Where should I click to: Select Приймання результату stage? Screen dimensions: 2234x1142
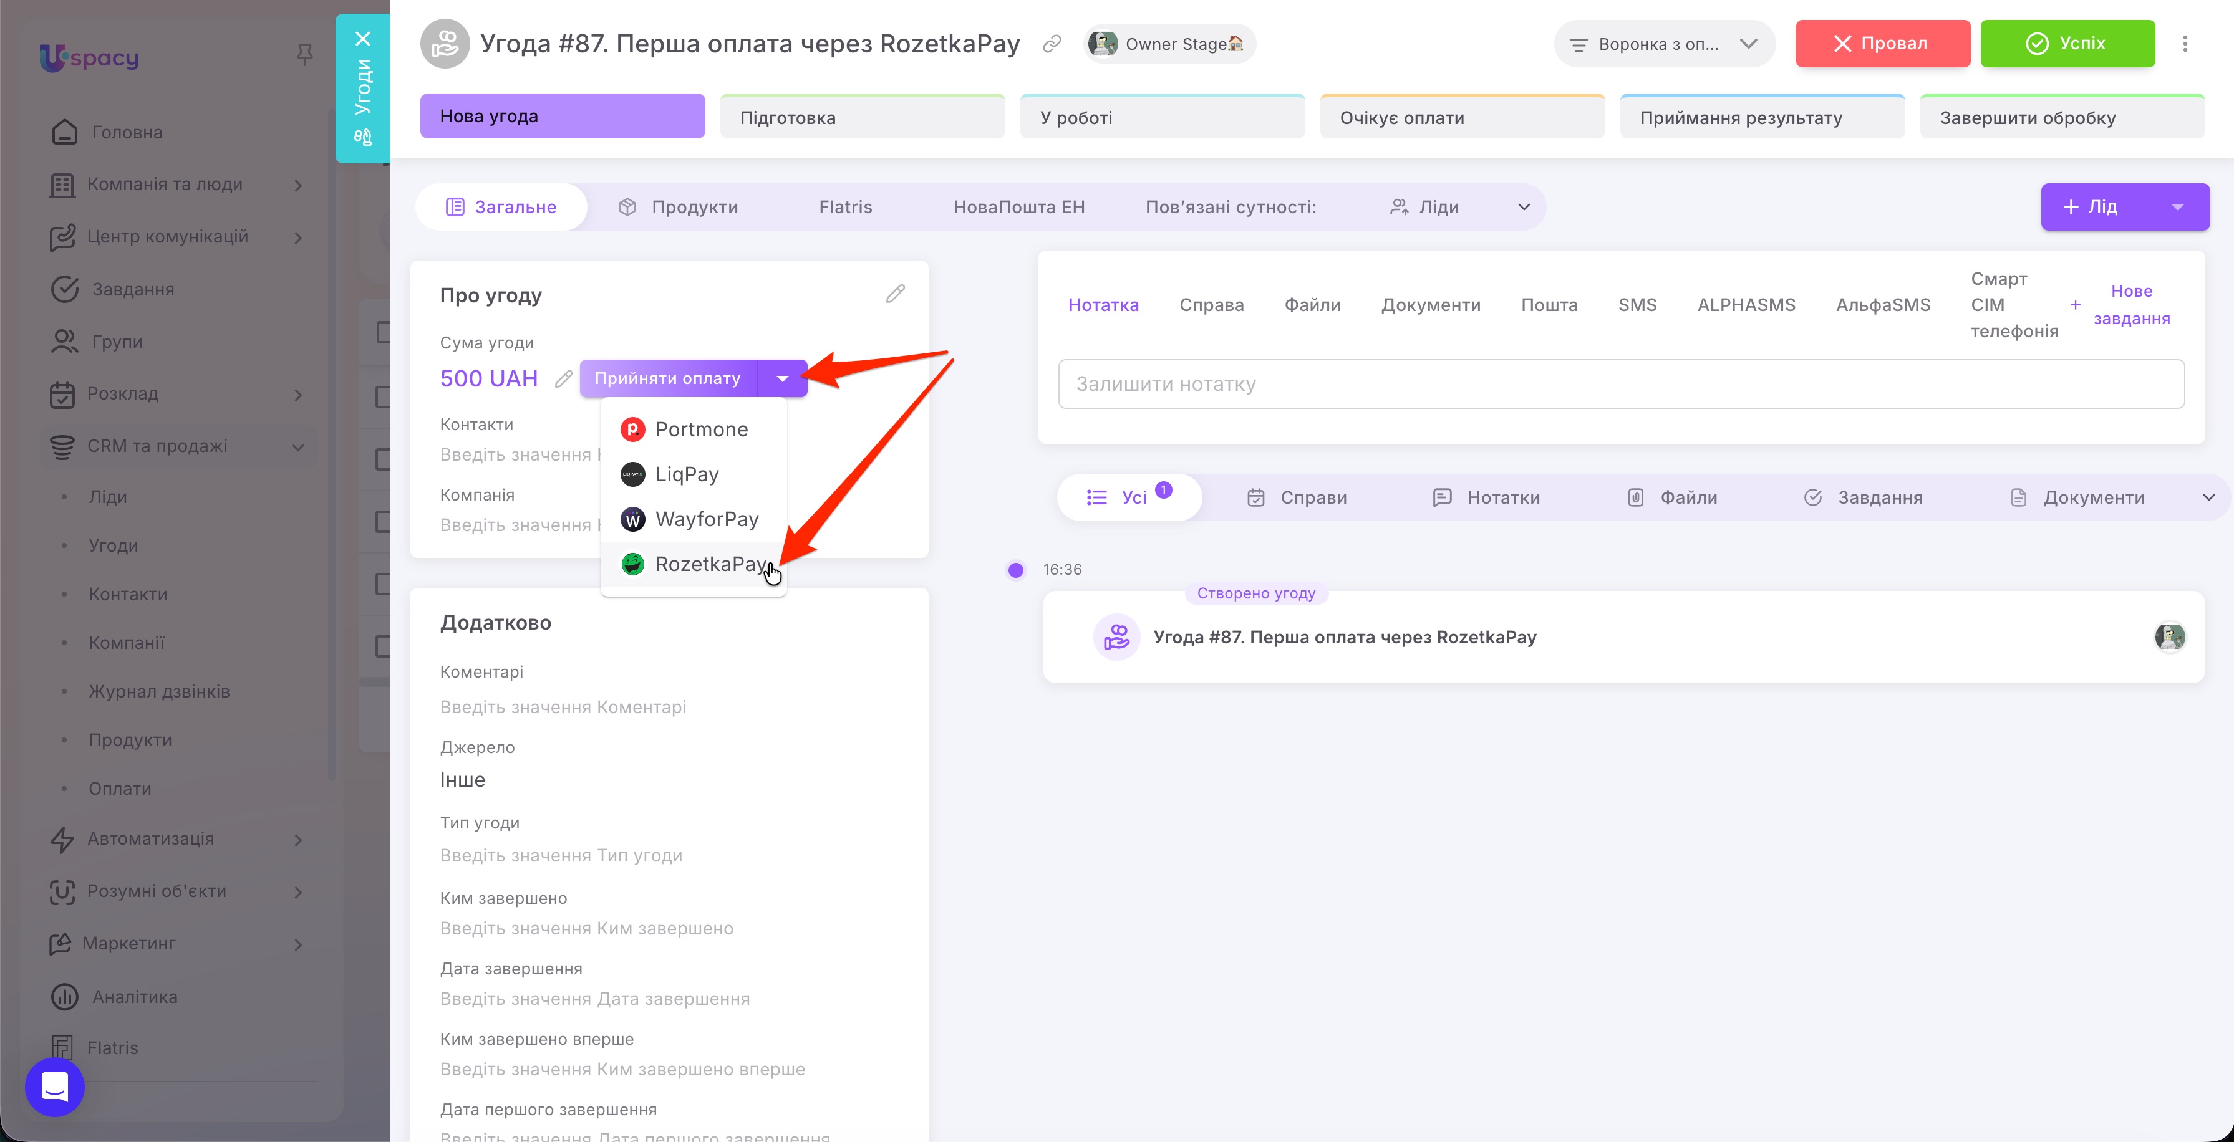click(1763, 117)
